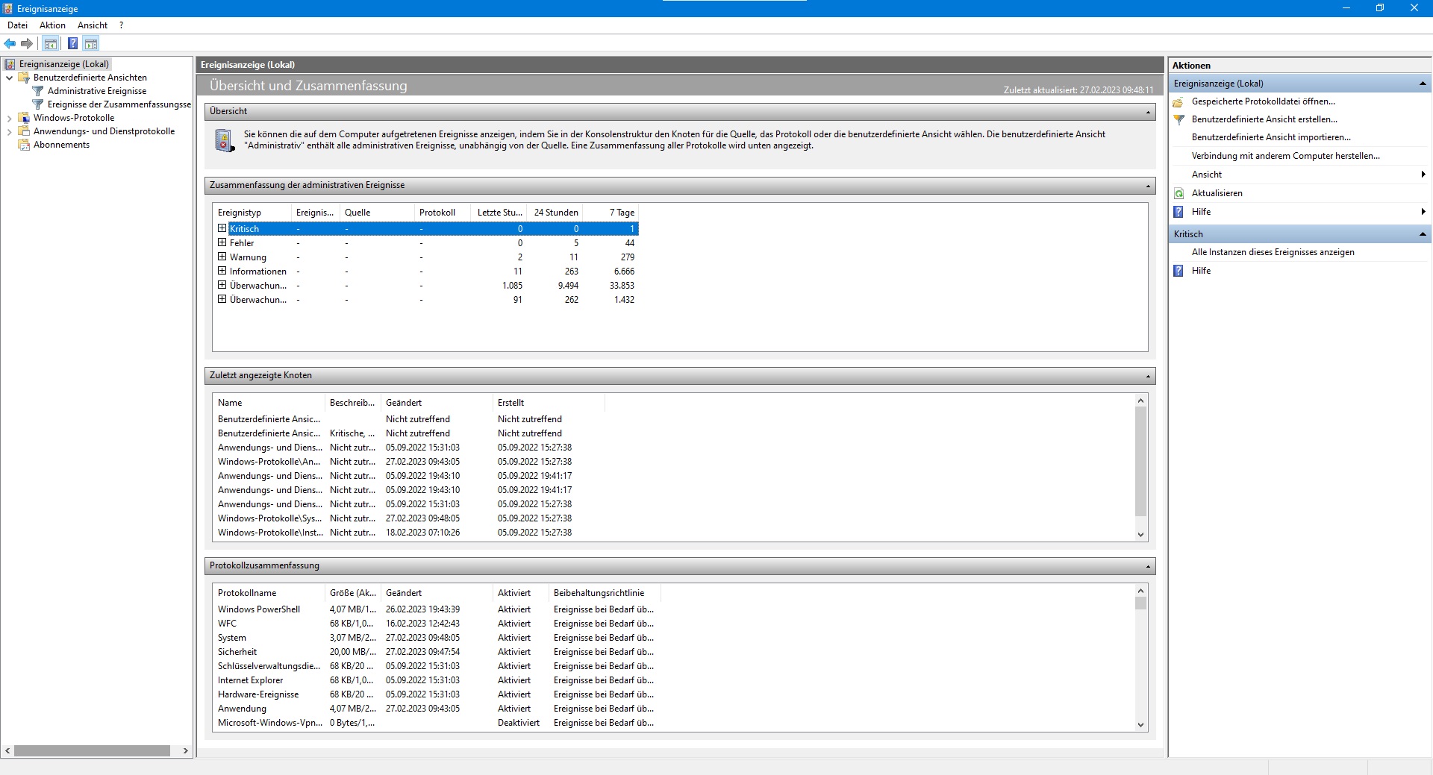The height and width of the screenshot is (775, 1433).
Task: Click the help icon under Kritisch actions
Action: pos(1178,271)
